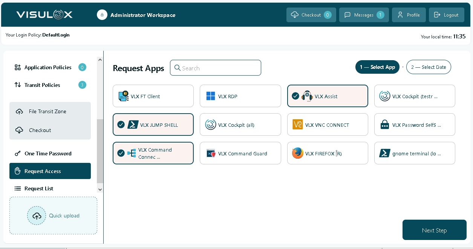Open Checkout dropdown in the header
Screen dimensions: 473x249
point(311,15)
